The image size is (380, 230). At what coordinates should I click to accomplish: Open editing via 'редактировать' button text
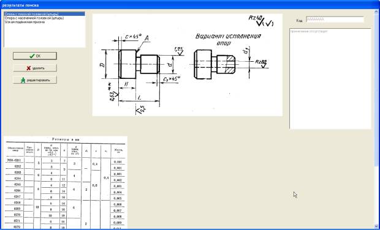[38, 80]
